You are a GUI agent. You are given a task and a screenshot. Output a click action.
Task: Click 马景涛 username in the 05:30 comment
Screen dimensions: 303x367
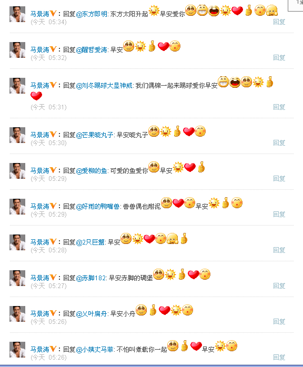tap(39, 135)
